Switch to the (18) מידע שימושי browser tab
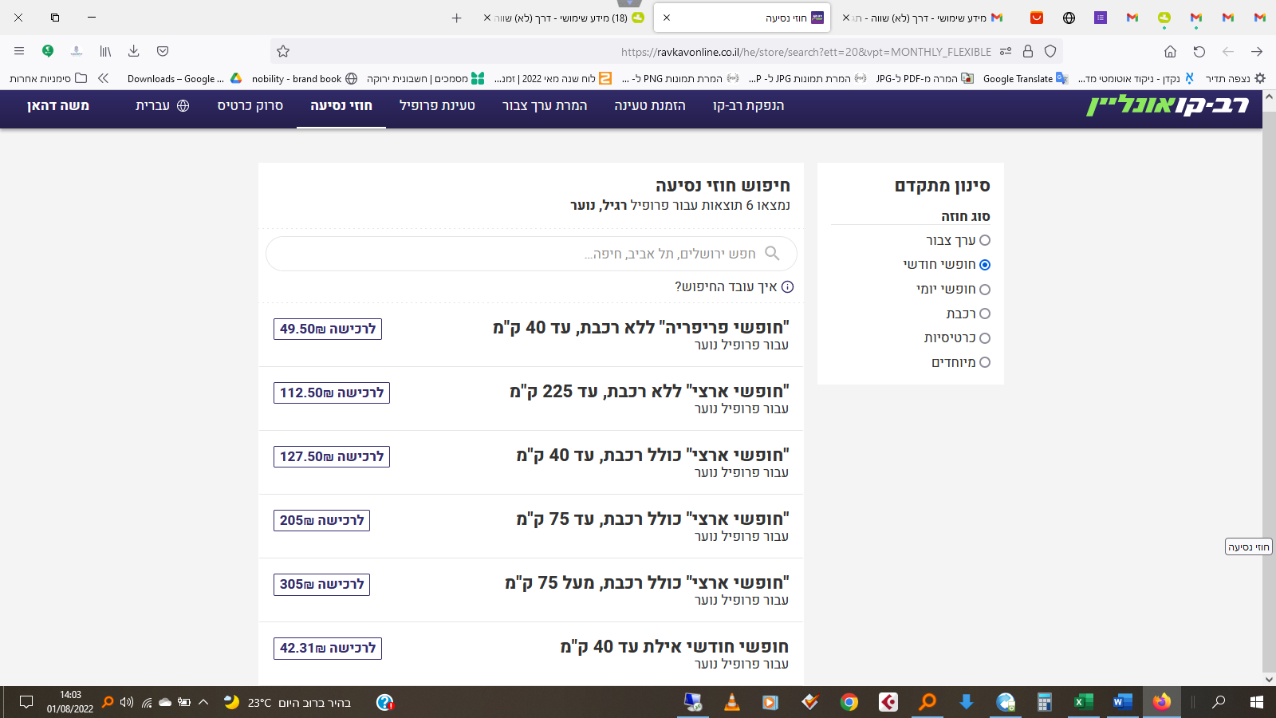The image size is (1276, 718). coord(564,18)
